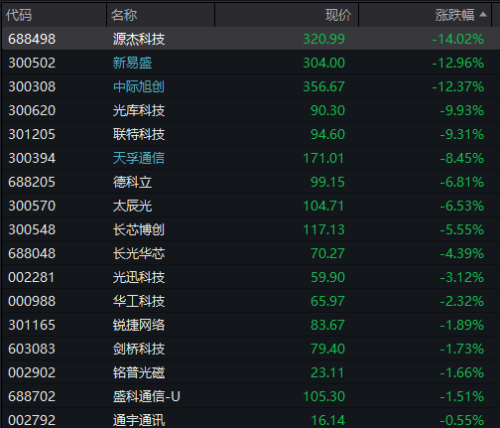Image resolution: width=500 pixels, height=428 pixels.
Task: Open the 新易盛 stock link
Action: [x=132, y=63]
